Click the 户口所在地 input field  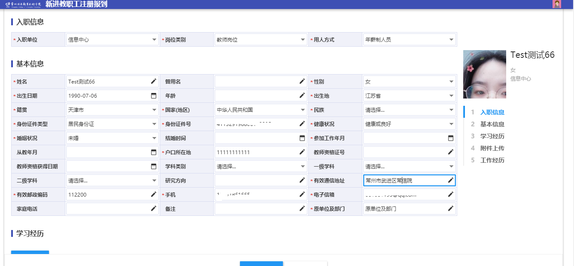(x=256, y=152)
